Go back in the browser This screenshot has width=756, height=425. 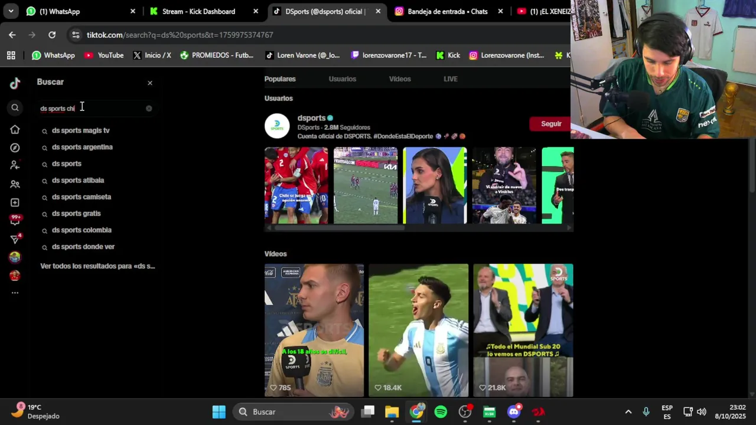click(x=12, y=35)
